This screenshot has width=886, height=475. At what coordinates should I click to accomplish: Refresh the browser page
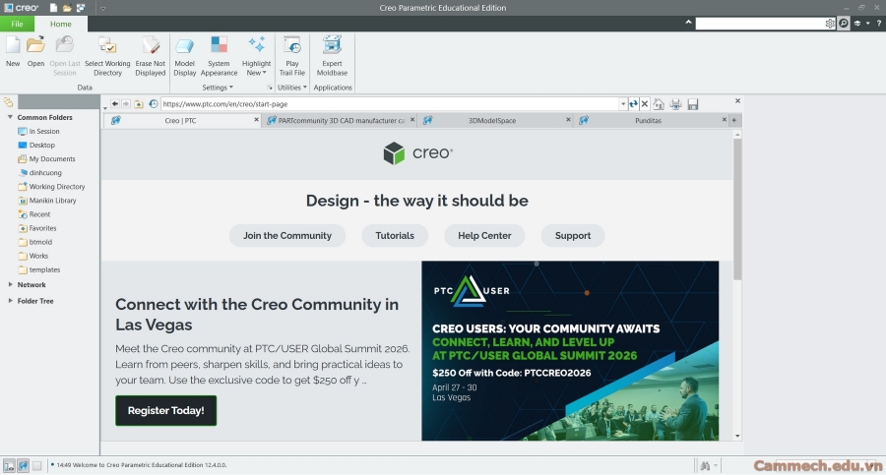tap(633, 104)
